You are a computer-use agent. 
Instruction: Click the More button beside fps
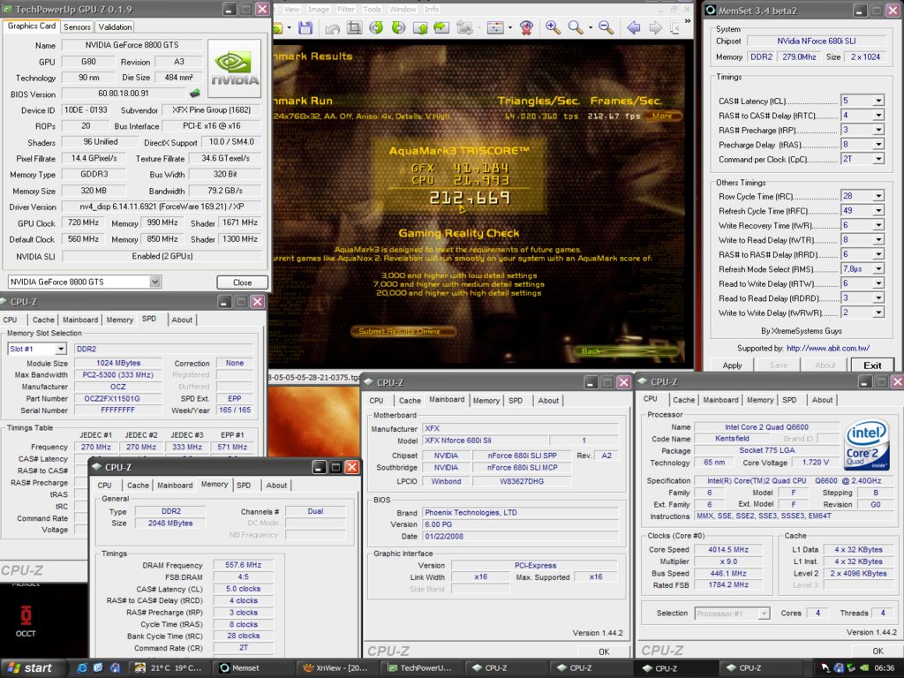click(x=663, y=116)
